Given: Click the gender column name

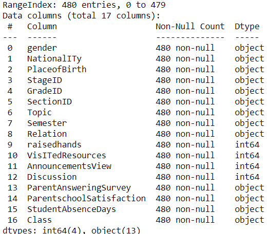Looking at the screenshot, I should 42,48.
